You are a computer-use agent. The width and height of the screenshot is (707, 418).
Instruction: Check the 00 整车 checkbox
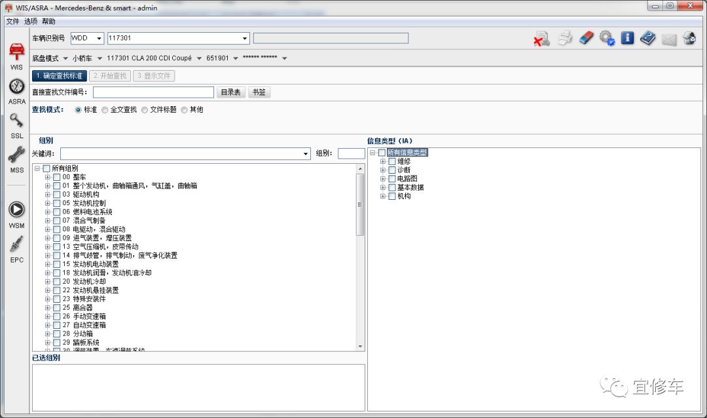coord(57,177)
